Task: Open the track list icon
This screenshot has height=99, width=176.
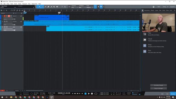Action: 1,10
